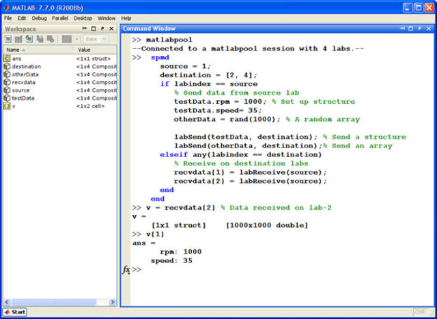Open the Help menu
The width and height of the screenshot is (437, 319).
click(x=126, y=18)
